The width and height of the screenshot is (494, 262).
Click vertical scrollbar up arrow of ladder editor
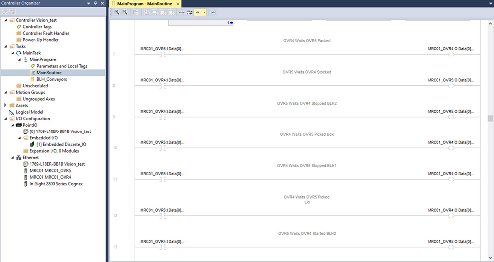(x=490, y=23)
